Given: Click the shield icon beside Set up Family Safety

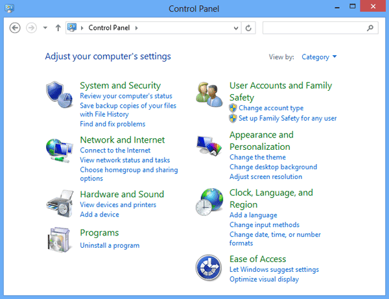Looking at the screenshot, I should [233, 118].
